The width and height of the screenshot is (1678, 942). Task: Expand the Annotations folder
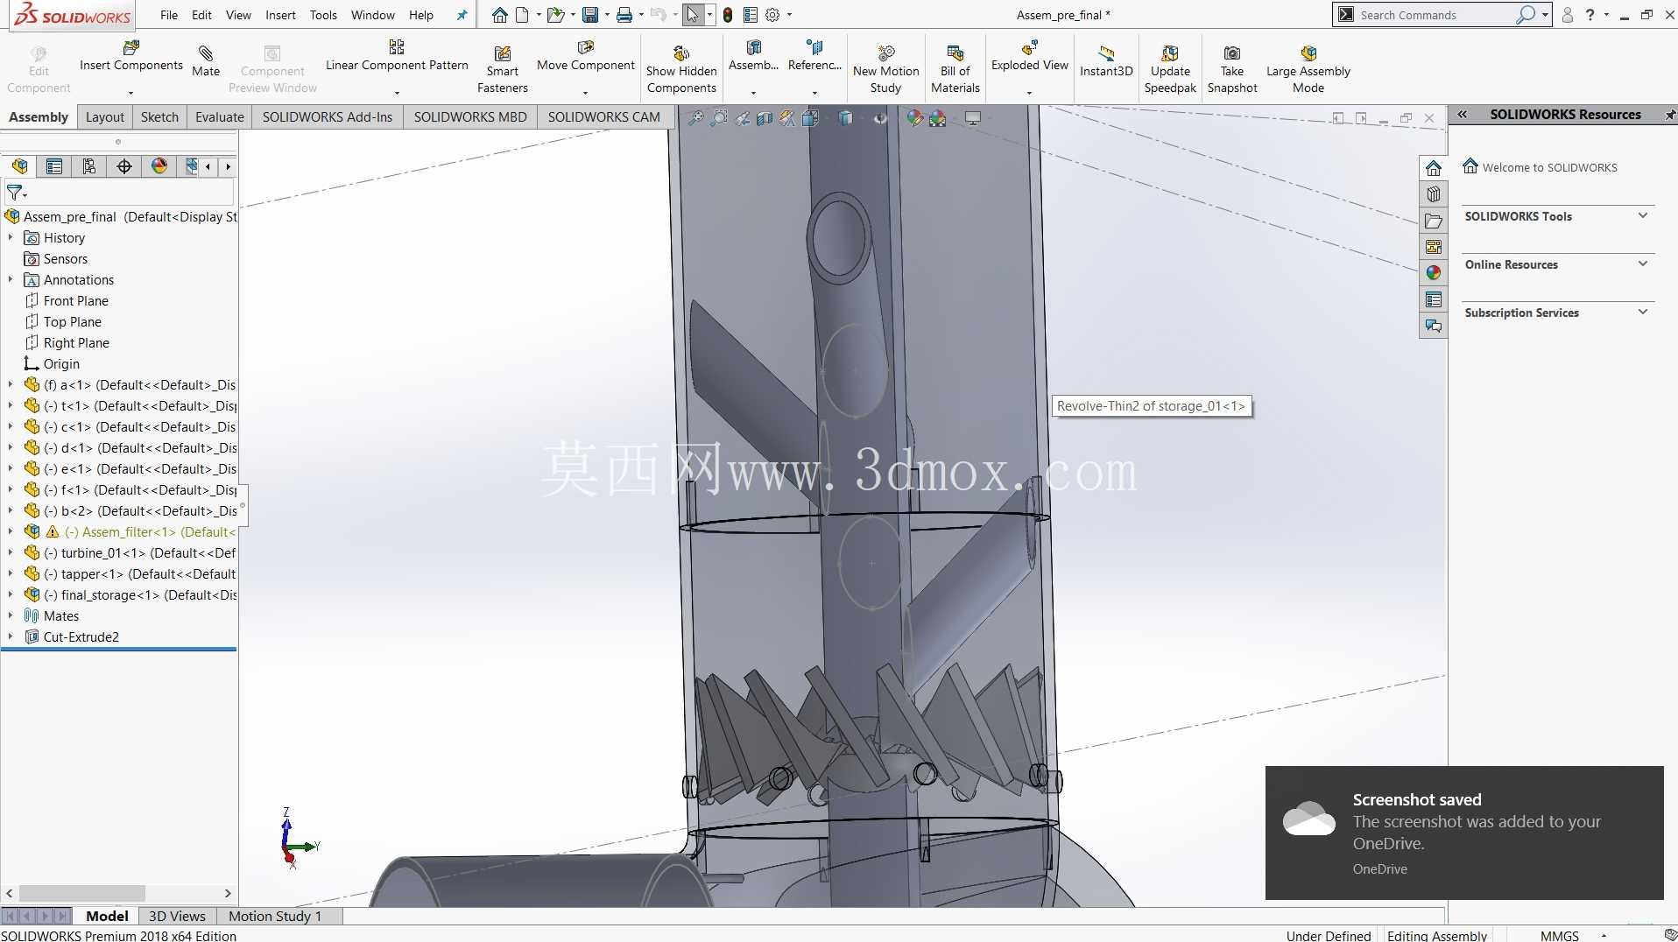coord(11,280)
